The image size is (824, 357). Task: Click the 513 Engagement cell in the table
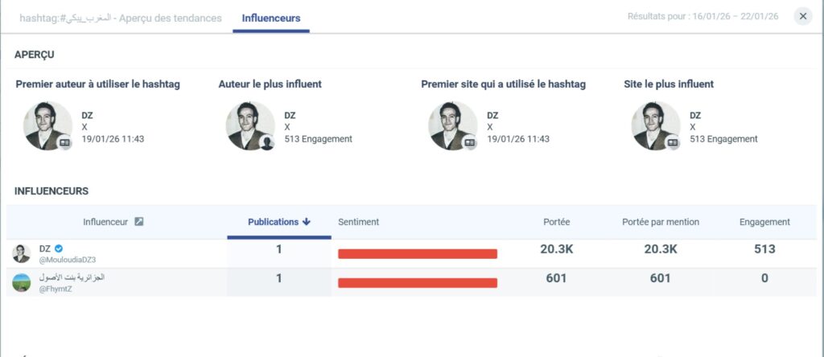[764, 249]
